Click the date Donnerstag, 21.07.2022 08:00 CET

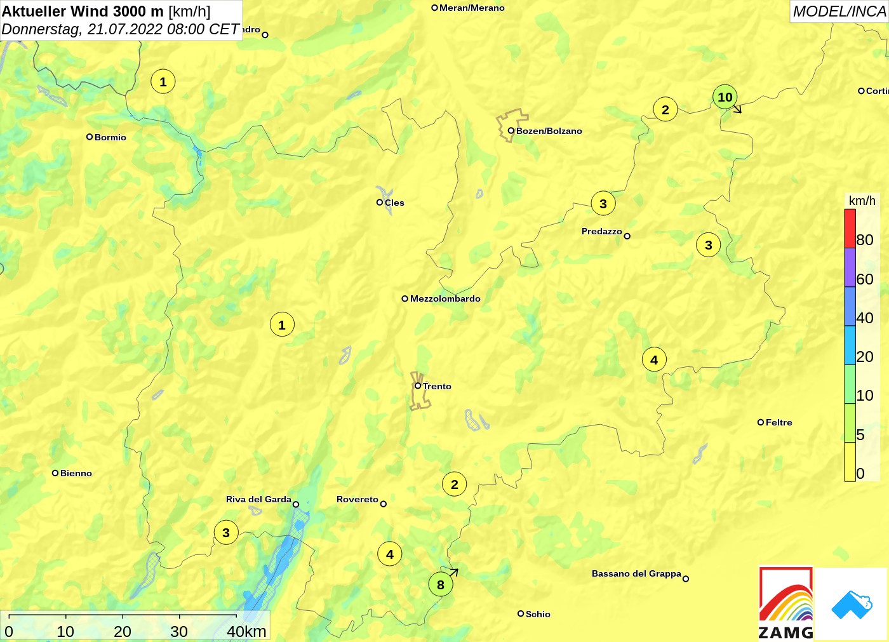pyautogui.click(x=121, y=29)
